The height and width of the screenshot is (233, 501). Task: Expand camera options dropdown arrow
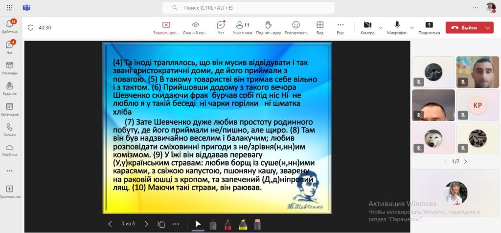pos(381,27)
